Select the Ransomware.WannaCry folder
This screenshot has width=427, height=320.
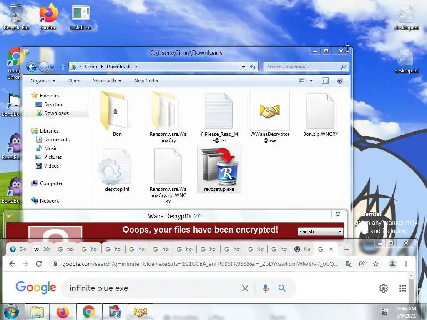tap(168, 117)
